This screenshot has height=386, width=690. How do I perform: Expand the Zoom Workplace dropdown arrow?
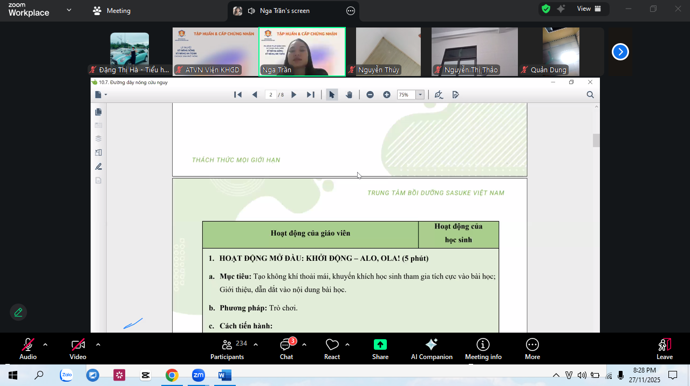pos(69,10)
